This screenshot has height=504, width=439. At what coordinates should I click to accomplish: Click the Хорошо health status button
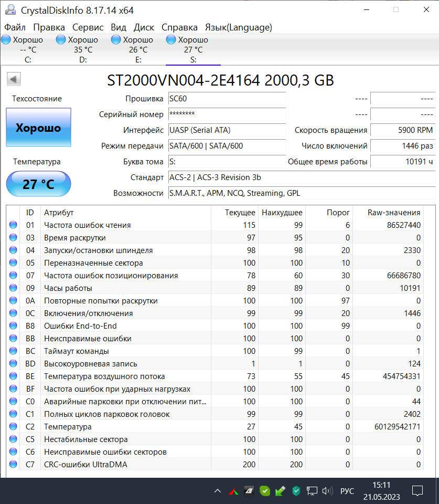[x=38, y=128]
